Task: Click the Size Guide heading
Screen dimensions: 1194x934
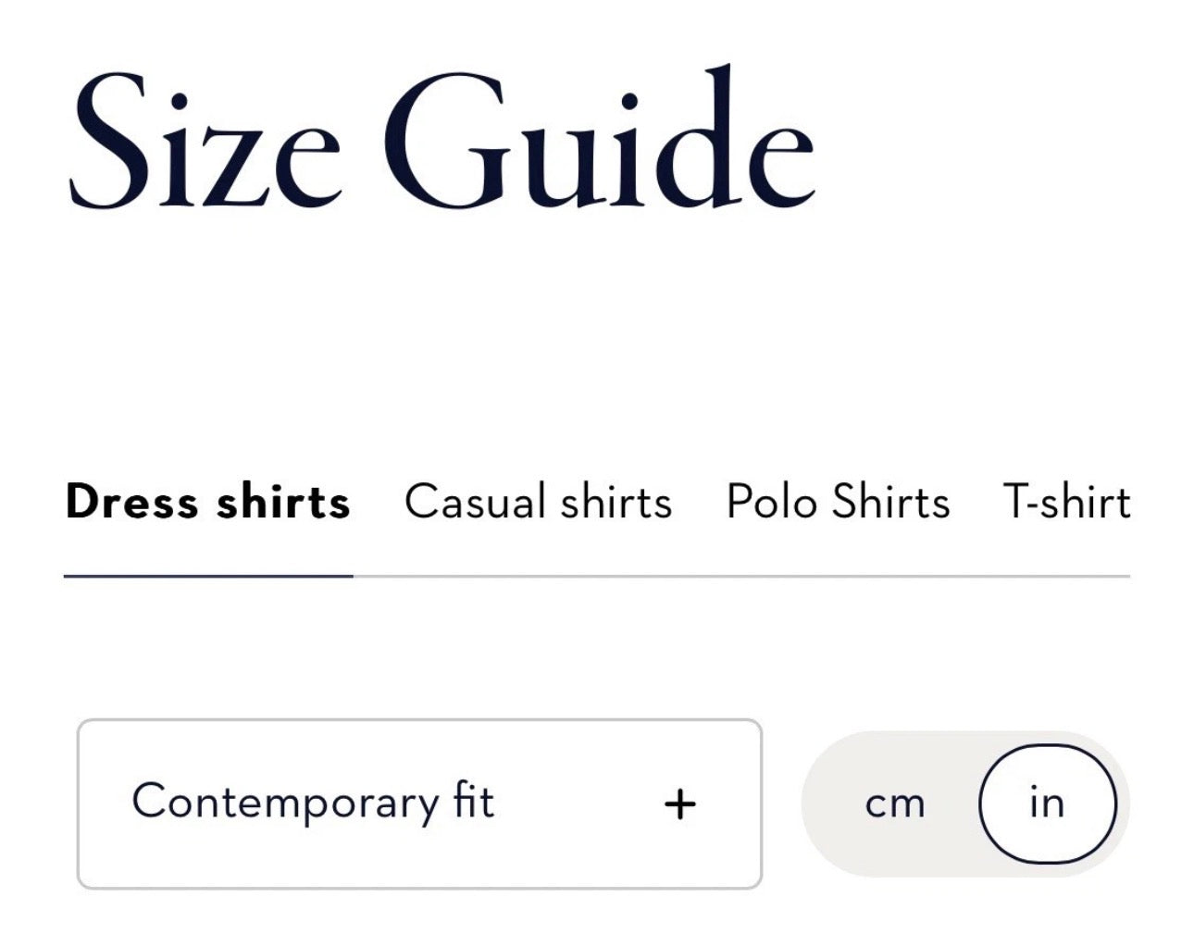Action: click(x=441, y=141)
